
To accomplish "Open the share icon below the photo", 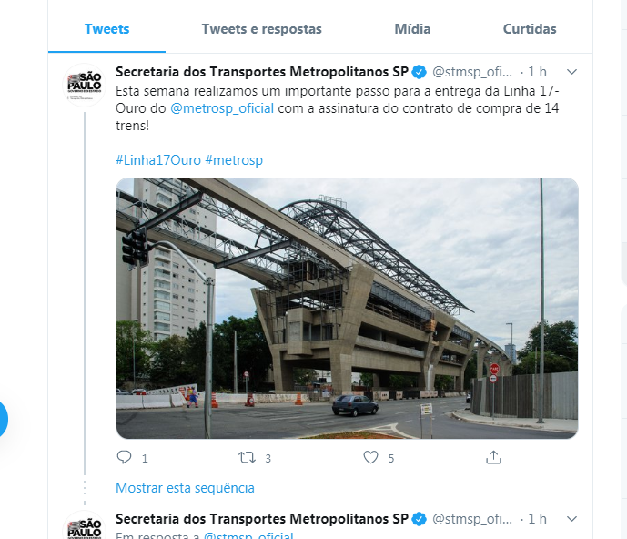I will 493,457.
